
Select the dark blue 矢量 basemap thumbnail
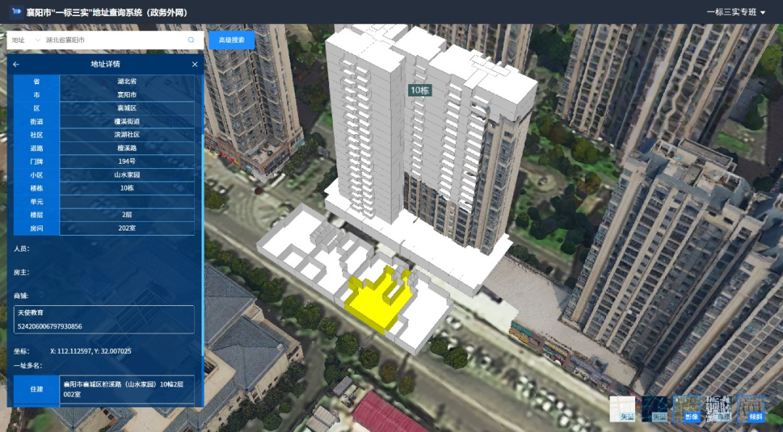(655, 409)
